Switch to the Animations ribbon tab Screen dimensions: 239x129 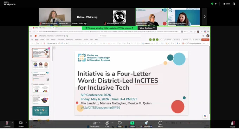69,40
